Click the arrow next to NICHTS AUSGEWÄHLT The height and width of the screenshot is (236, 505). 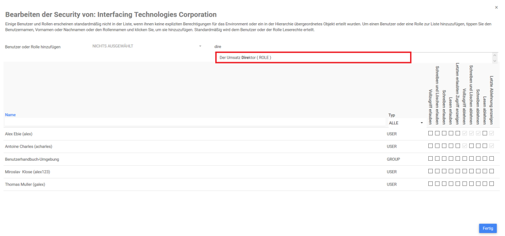200,46
